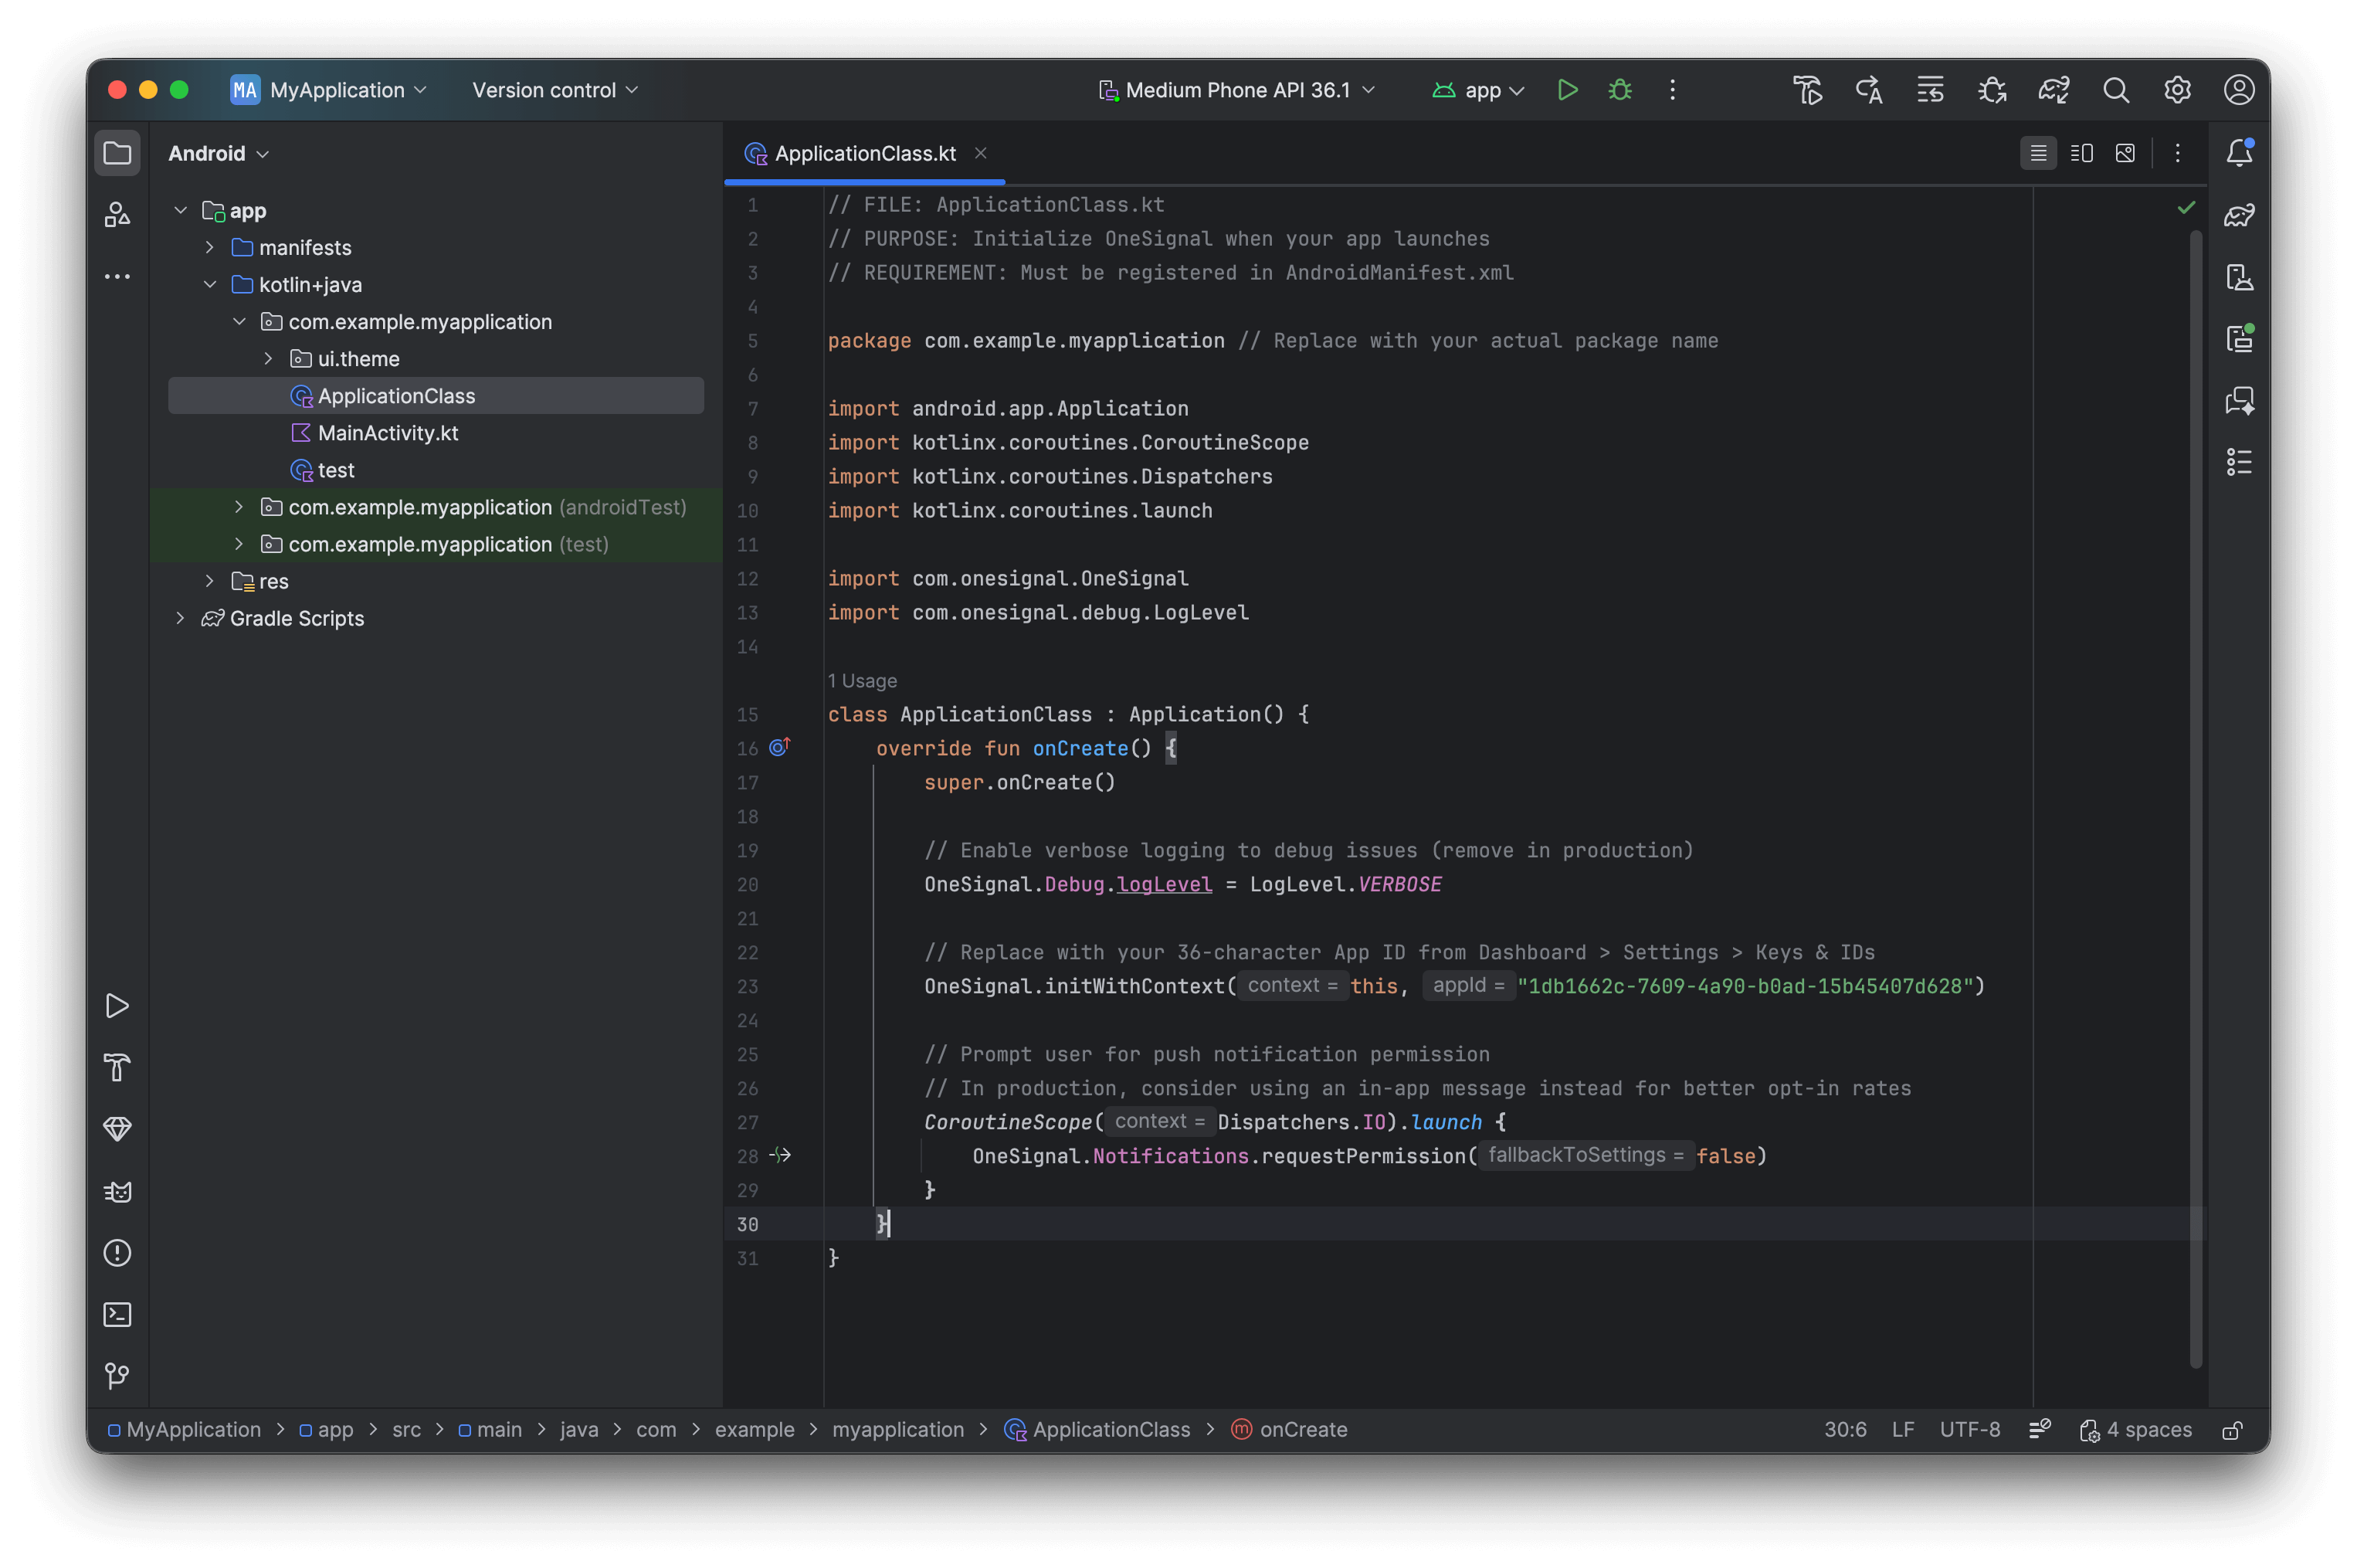Open the Terminal tool window

pyautogui.click(x=117, y=1314)
